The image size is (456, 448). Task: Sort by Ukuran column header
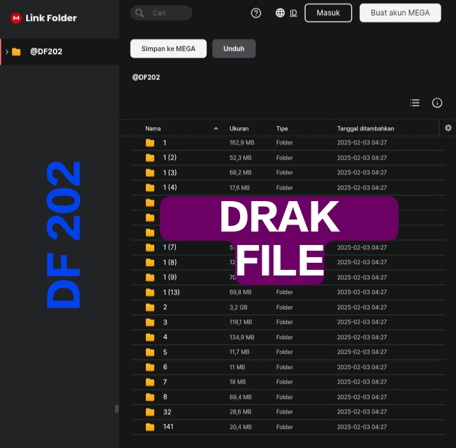click(x=239, y=129)
